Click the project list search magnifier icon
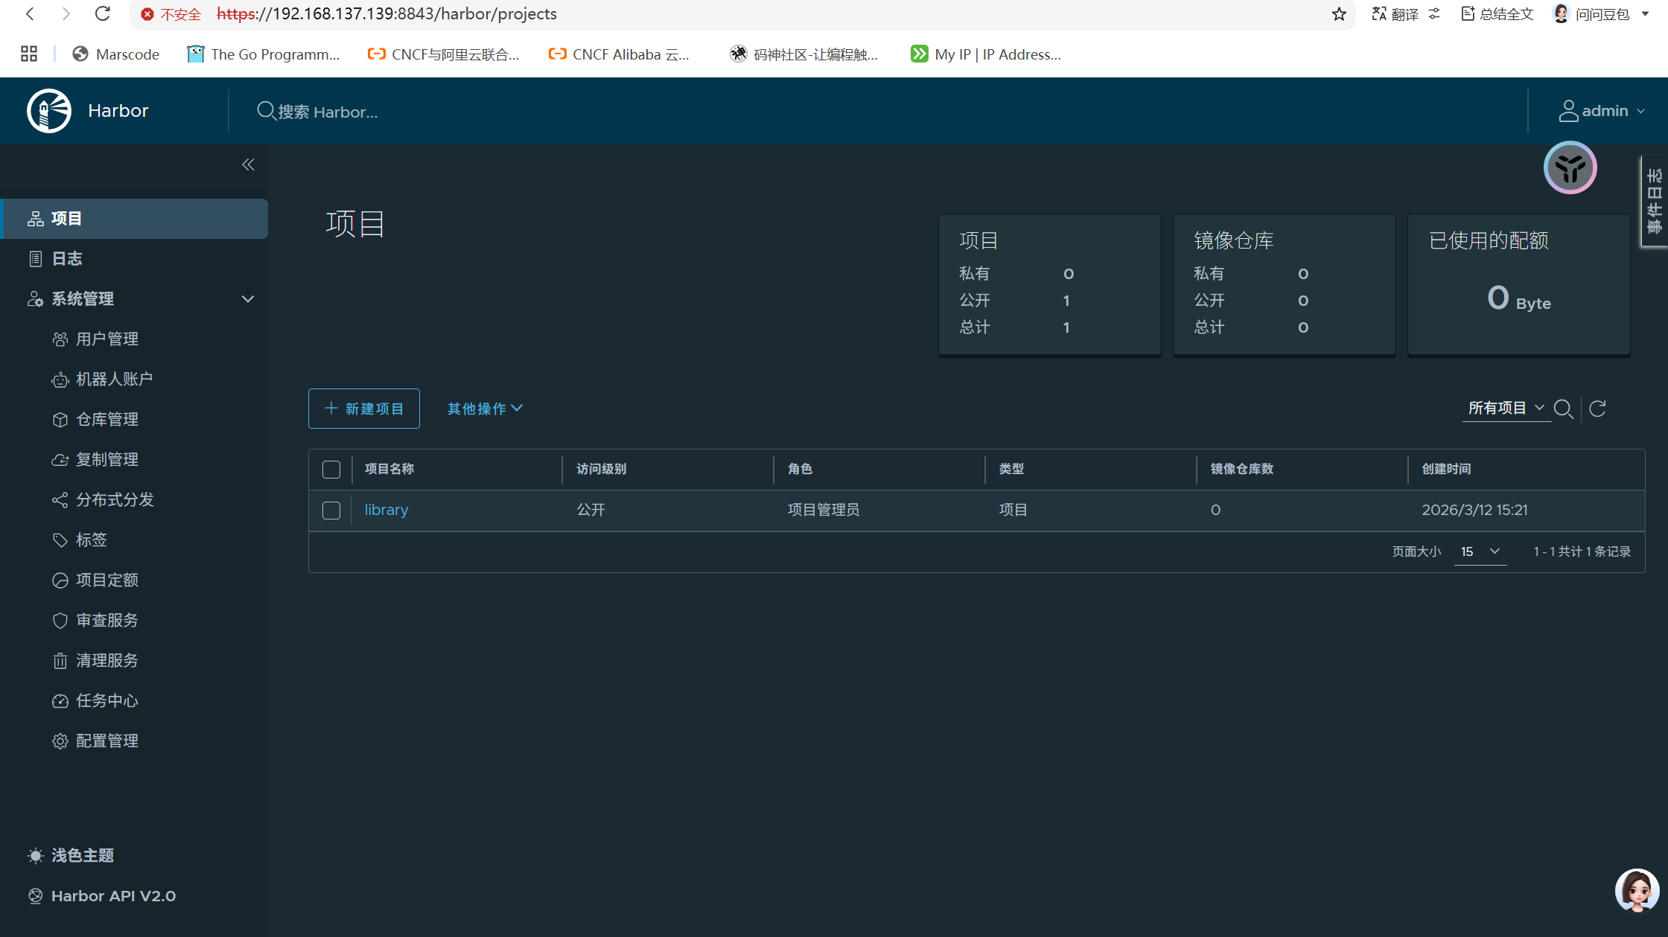This screenshot has height=937, width=1668. click(1563, 409)
